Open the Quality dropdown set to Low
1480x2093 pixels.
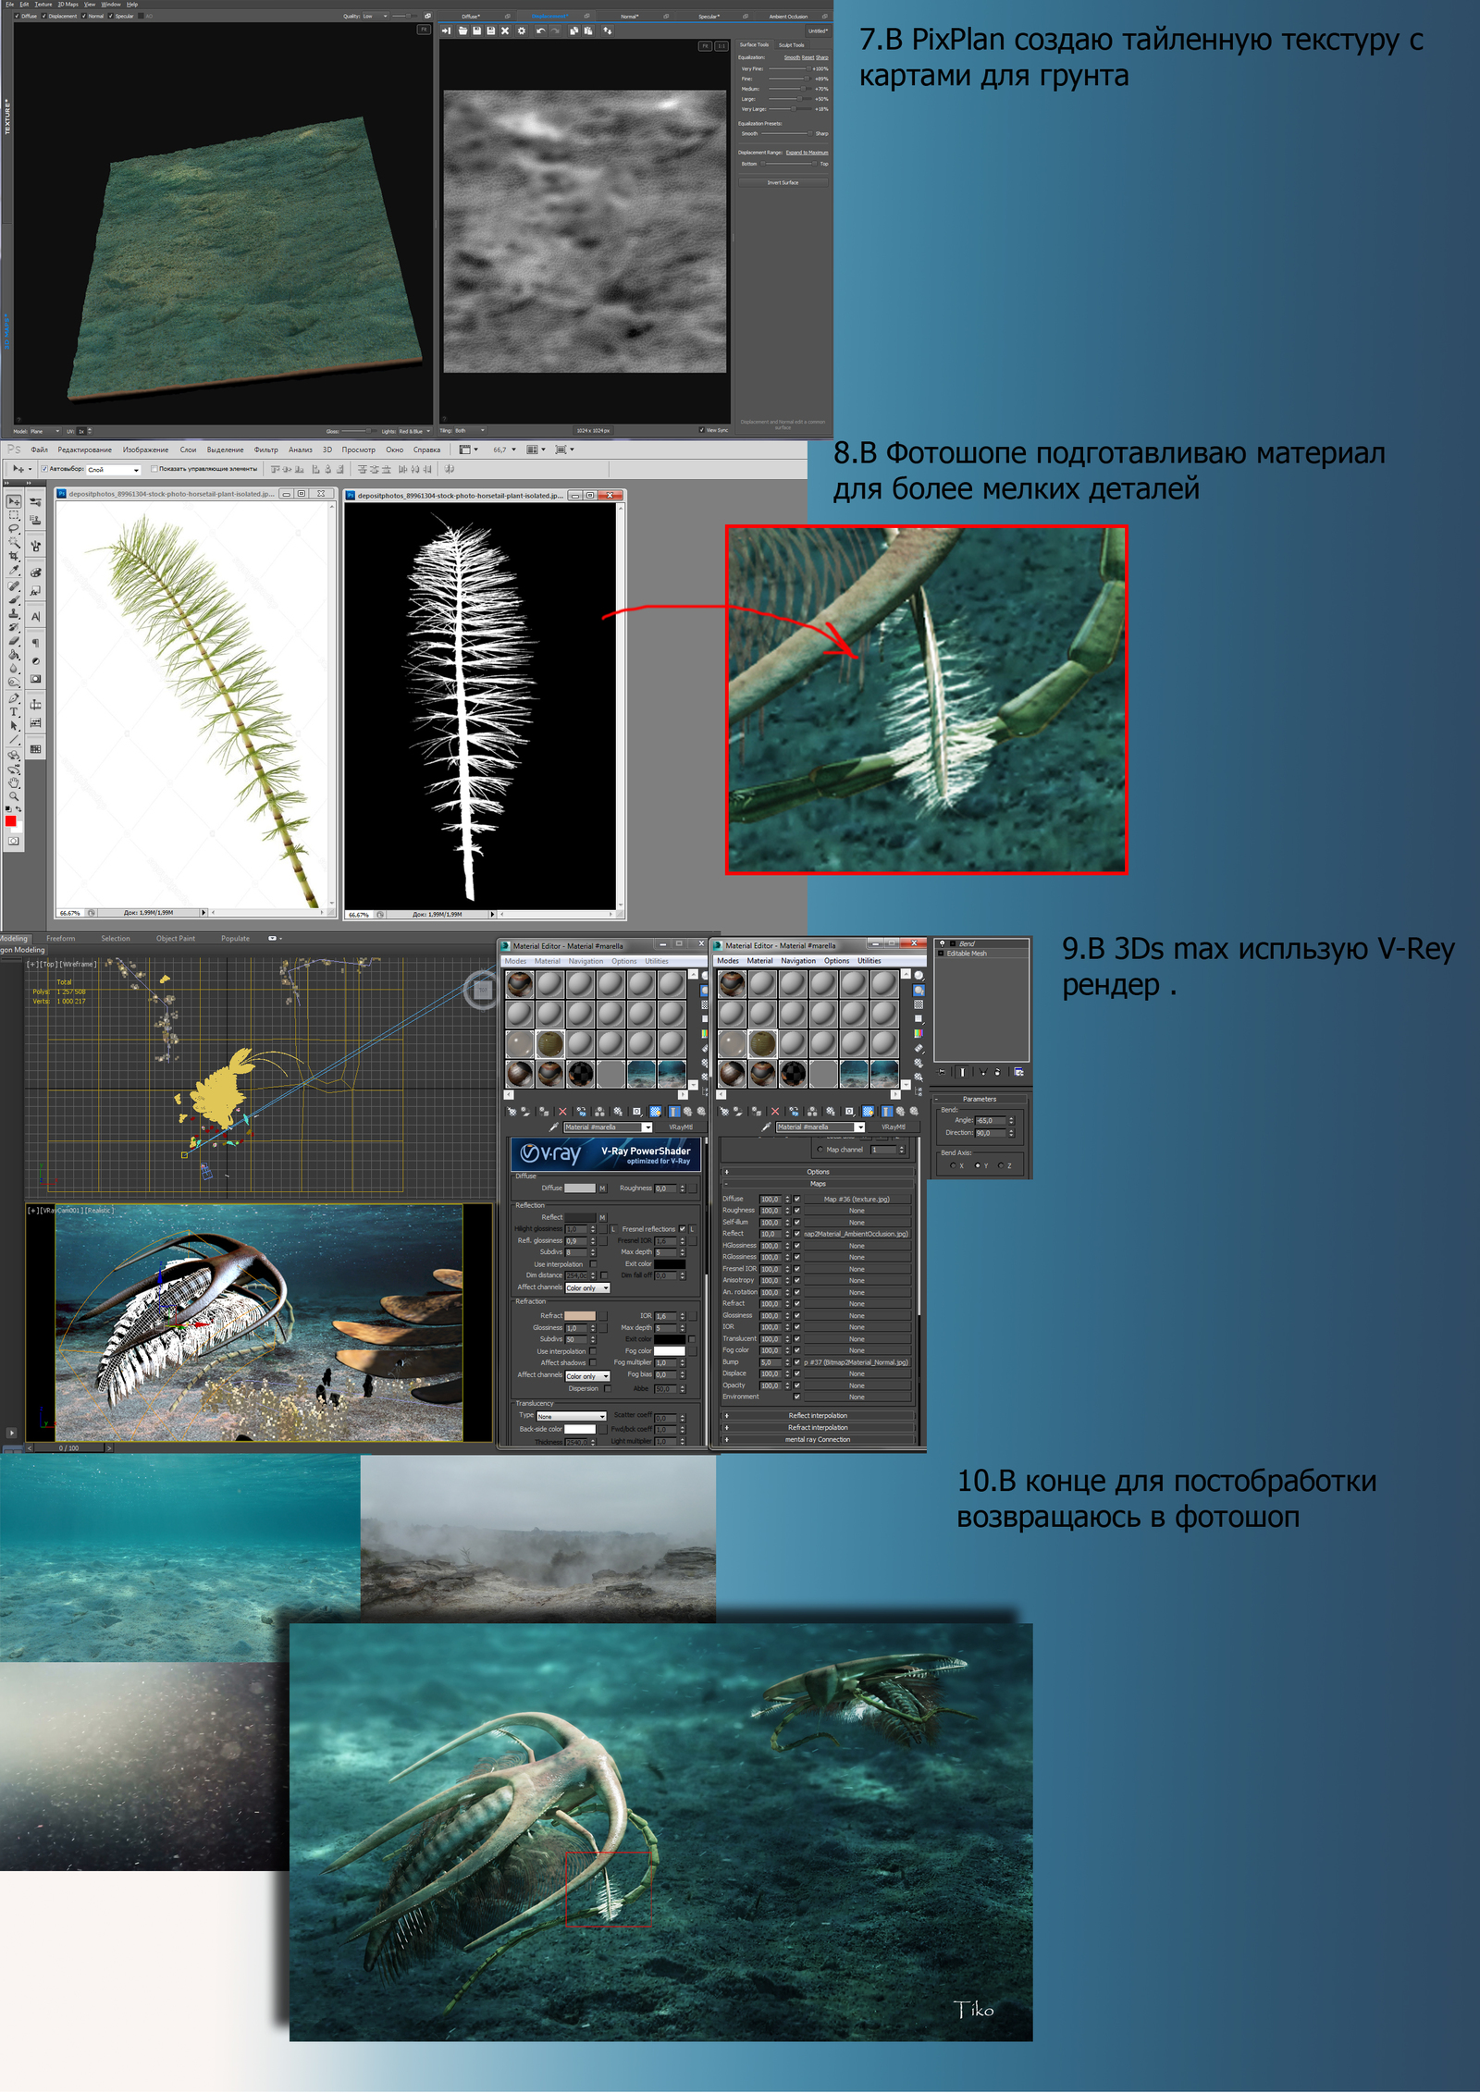point(375,16)
